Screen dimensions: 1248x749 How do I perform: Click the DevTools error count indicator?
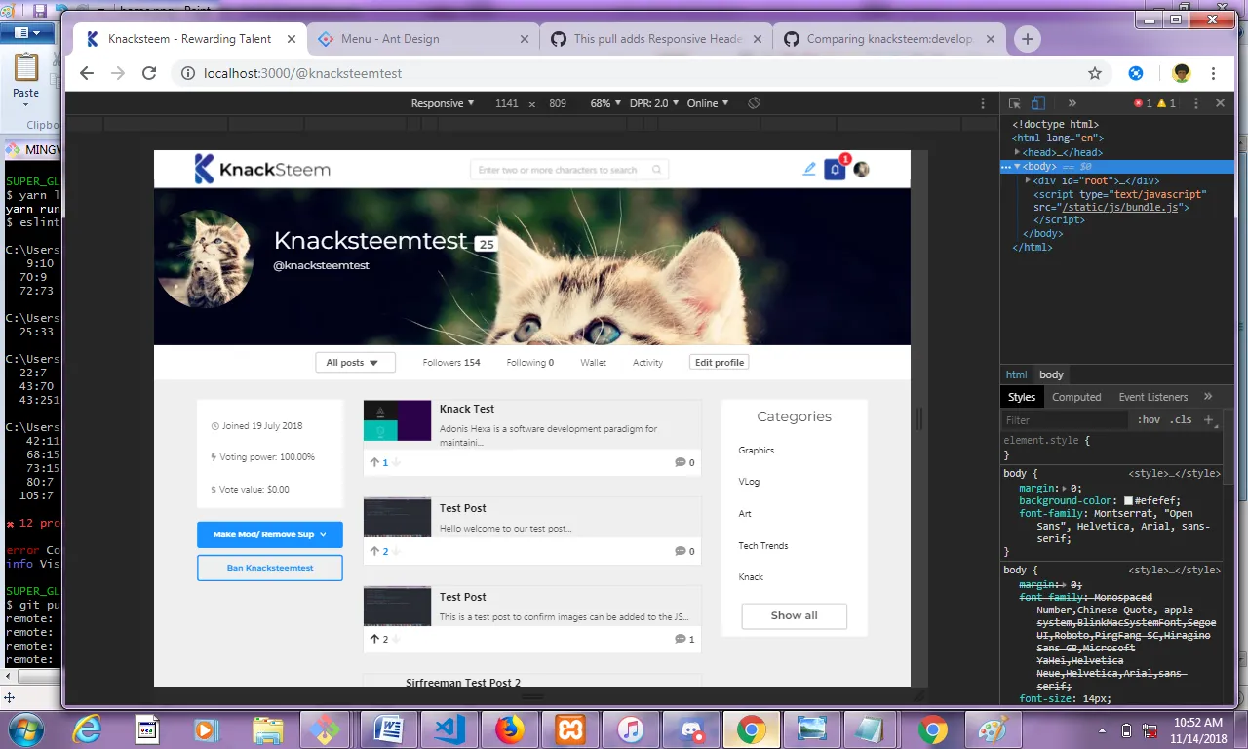[1143, 103]
